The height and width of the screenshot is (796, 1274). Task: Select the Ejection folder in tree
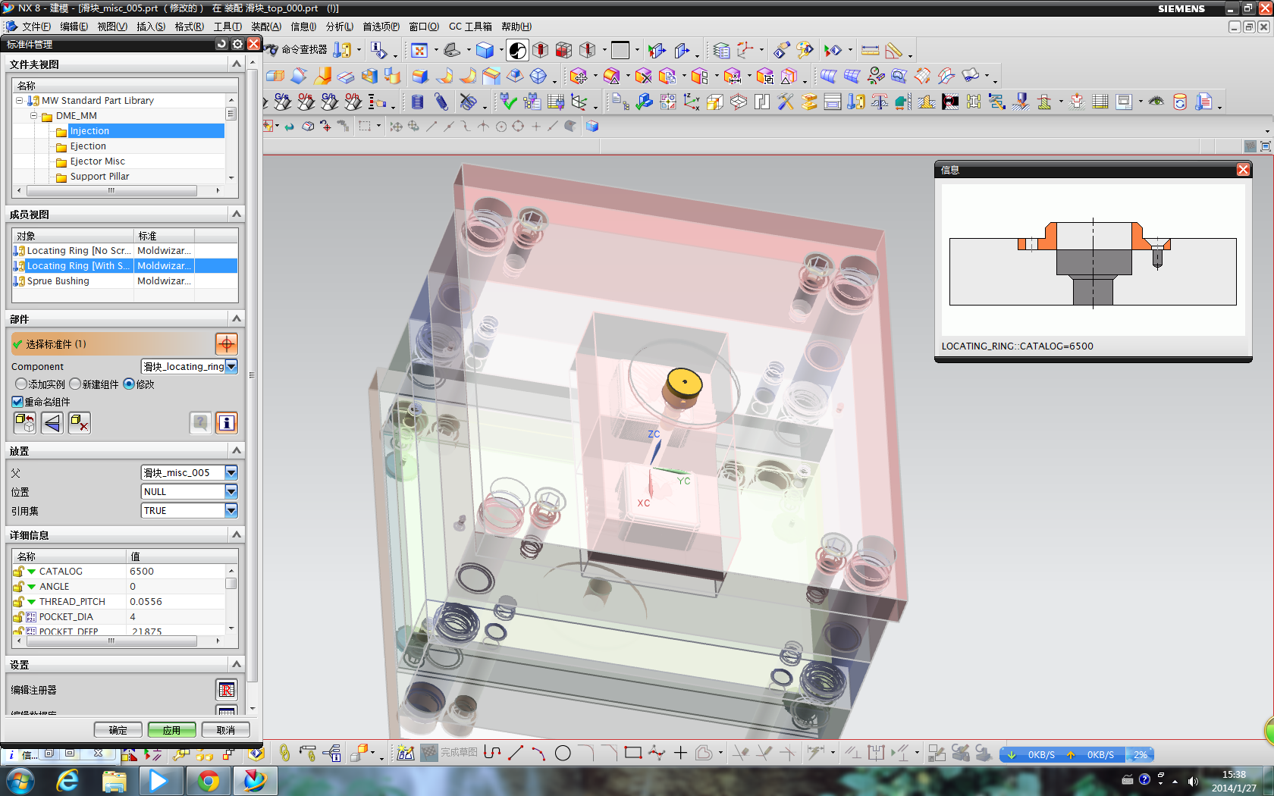pyautogui.click(x=88, y=146)
